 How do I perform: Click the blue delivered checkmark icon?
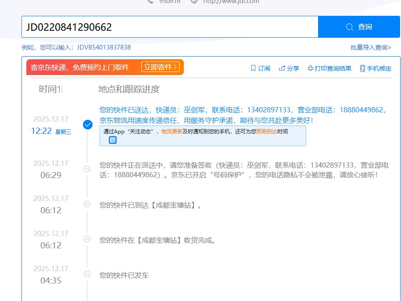click(88, 125)
